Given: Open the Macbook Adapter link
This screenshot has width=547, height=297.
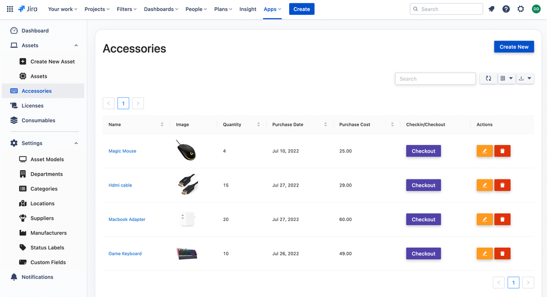Looking at the screenshot, I should point(126,219).
